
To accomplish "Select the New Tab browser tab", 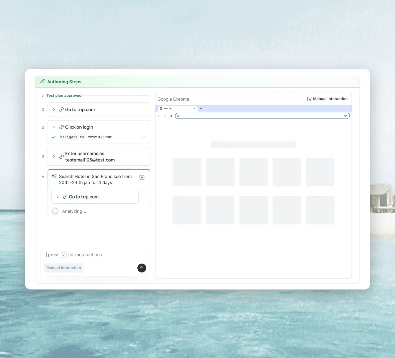I will [177, 109].
